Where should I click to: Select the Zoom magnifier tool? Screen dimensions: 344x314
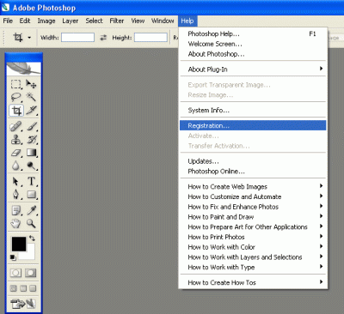(31, 224)
